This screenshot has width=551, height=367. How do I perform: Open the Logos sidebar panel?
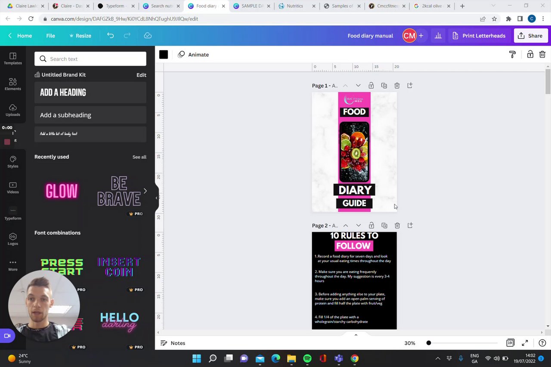point(13,239)
